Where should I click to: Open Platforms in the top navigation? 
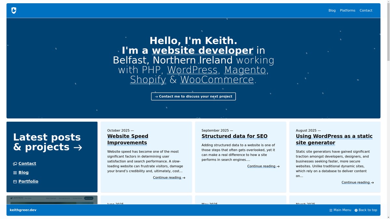[x=347, y=11]
